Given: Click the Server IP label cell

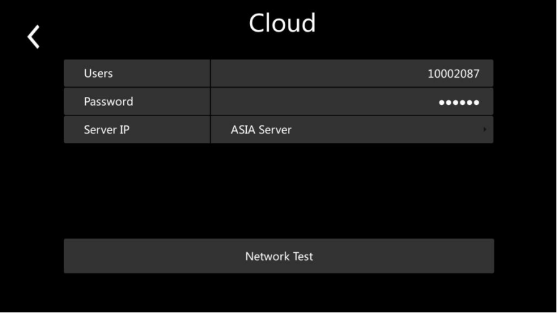Looking at the screenshot, I should (x=137, y=130).
